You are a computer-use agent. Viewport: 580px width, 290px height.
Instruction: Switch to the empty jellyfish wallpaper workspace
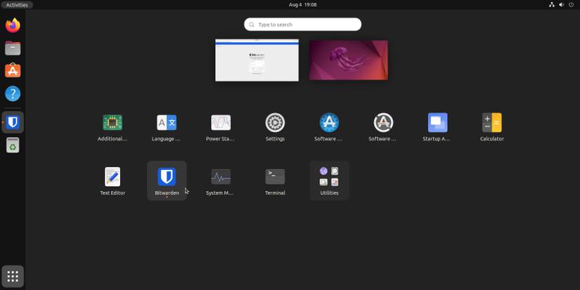point(349,60)
